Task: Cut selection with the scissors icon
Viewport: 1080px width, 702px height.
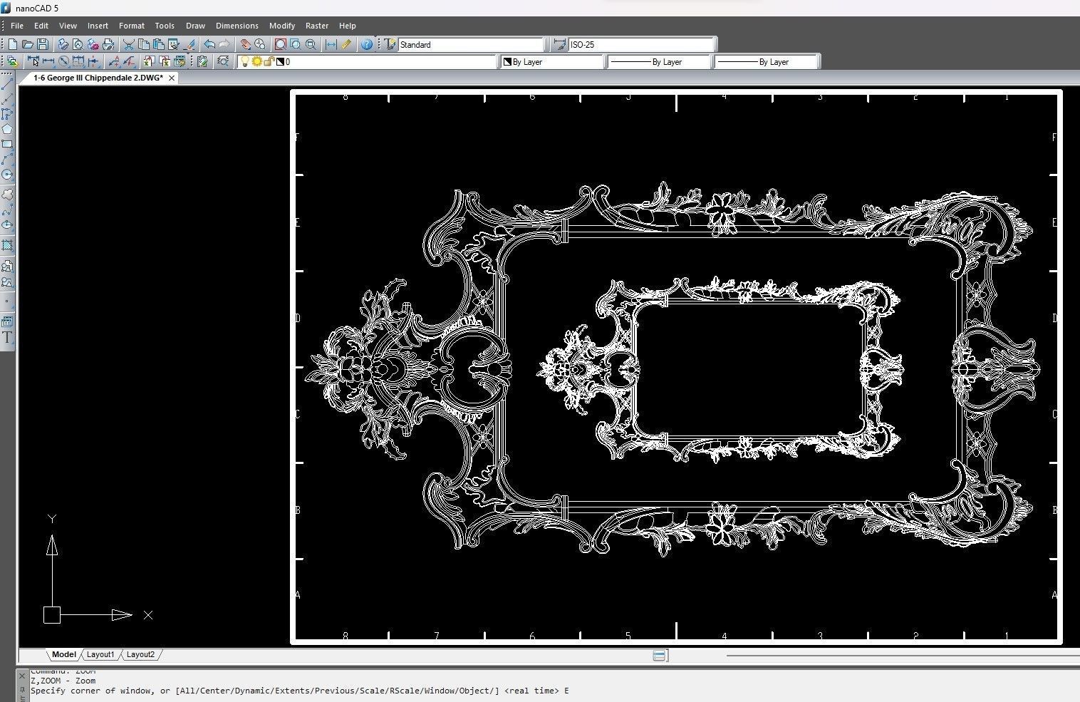Action: [x=128, y=44]
